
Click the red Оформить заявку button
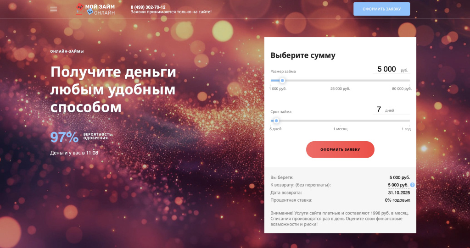pos(340,149)
